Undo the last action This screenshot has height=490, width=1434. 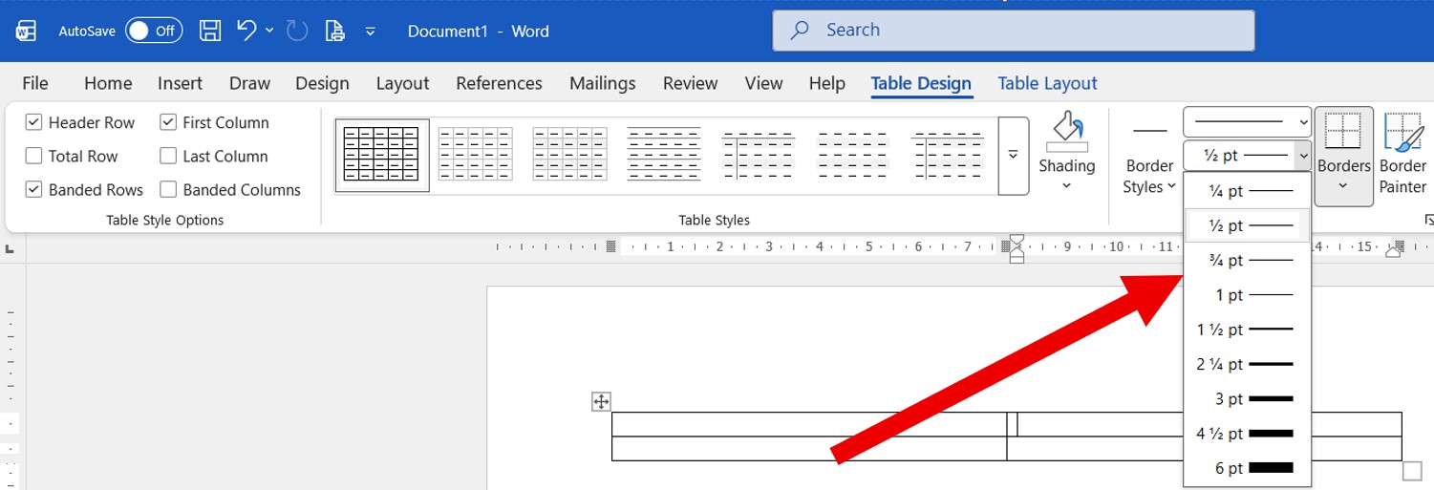(246, 31)
